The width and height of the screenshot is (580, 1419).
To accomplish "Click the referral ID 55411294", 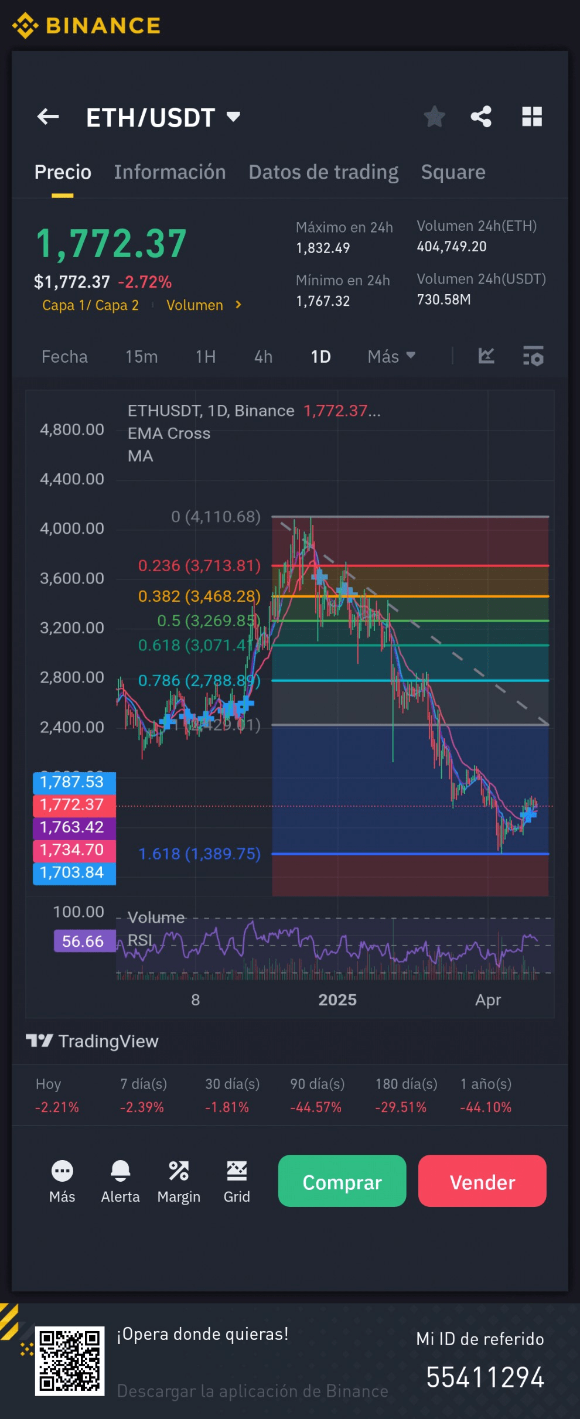I will tap(485, 1377).
